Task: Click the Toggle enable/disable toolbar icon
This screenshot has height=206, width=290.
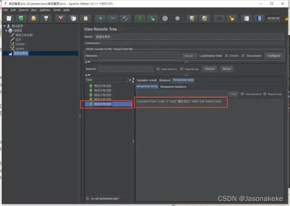Action: click(125, 18)
